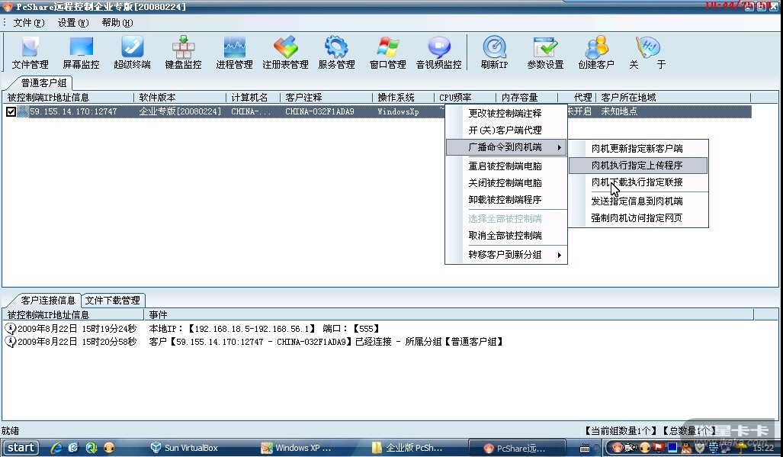783x457 pixels.
Task: Open 注册表管理 registry manager
Action: 285,53
